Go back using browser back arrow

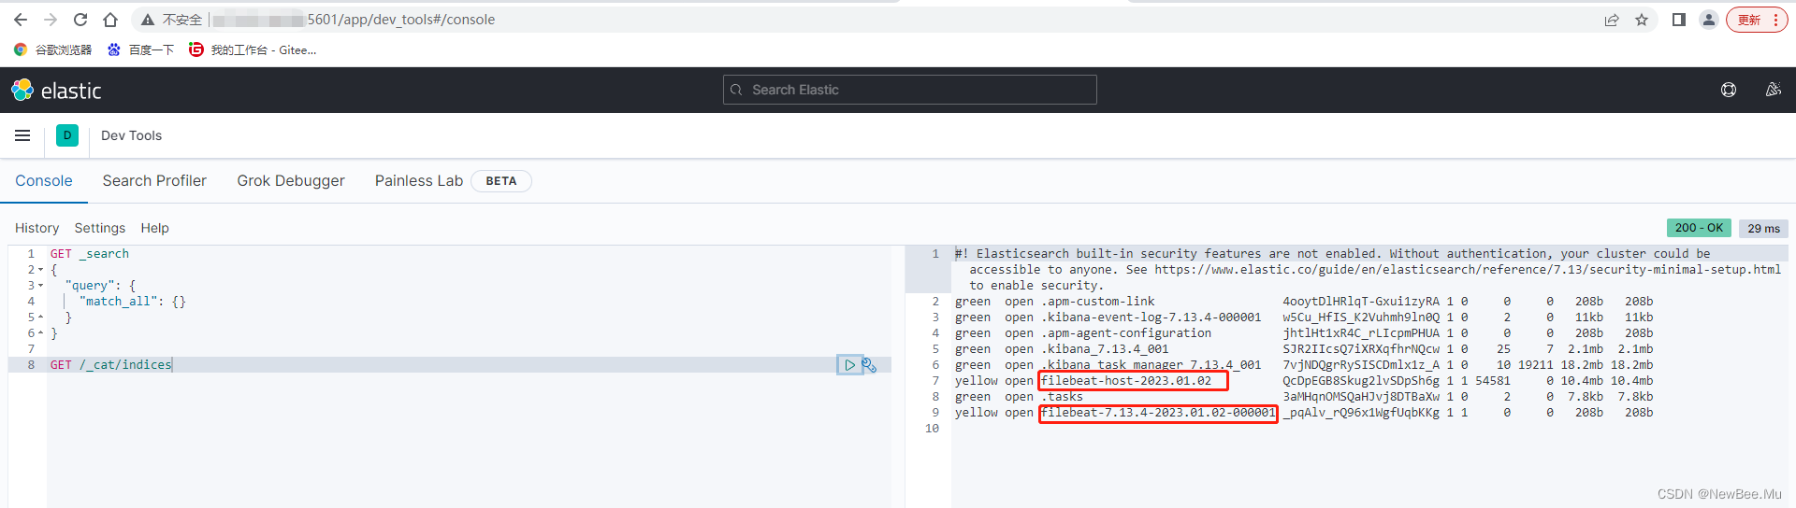[21, 20]
